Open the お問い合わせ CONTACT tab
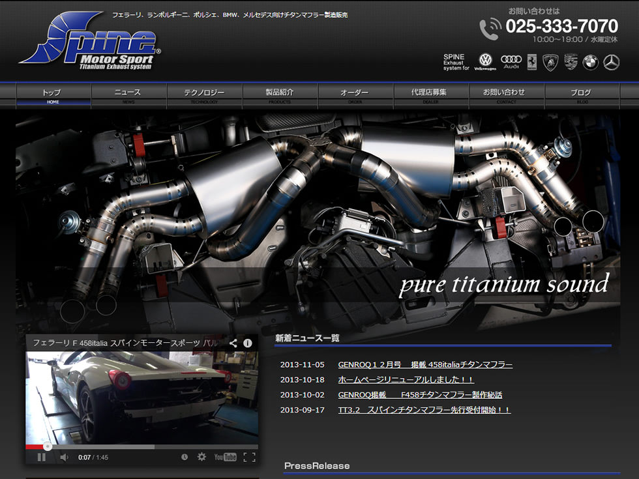This screenshot has height=479, width=639. (507, 96)
